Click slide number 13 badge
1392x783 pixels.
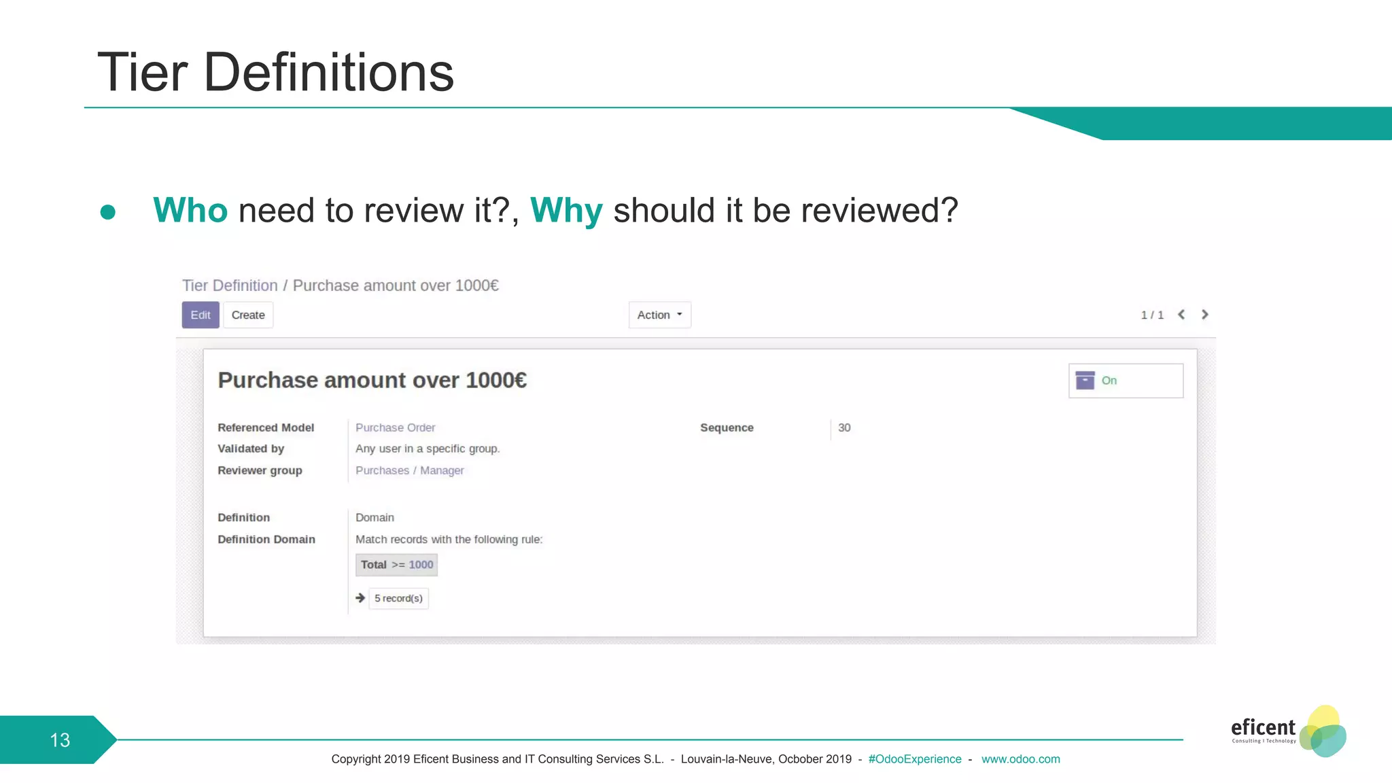59,739
